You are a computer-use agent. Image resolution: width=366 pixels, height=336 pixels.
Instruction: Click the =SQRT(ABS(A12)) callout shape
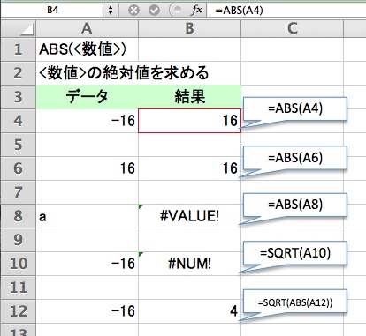click(294, 302)
